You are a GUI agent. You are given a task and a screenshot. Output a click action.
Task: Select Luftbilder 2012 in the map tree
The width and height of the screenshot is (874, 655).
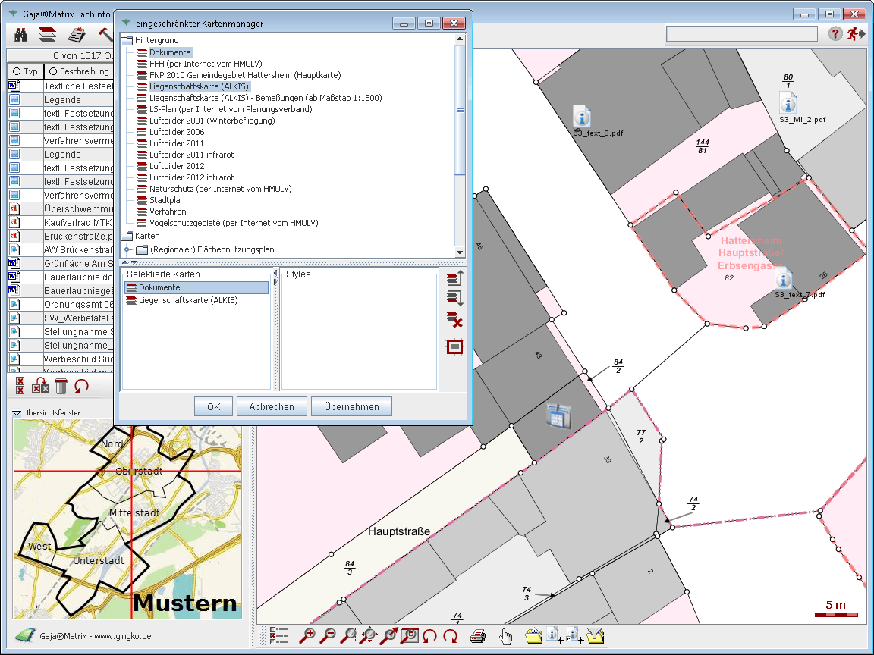[x=176, y=166]
